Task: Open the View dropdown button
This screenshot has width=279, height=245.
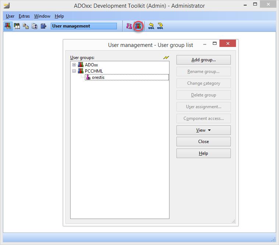Action: coord(204,130)
